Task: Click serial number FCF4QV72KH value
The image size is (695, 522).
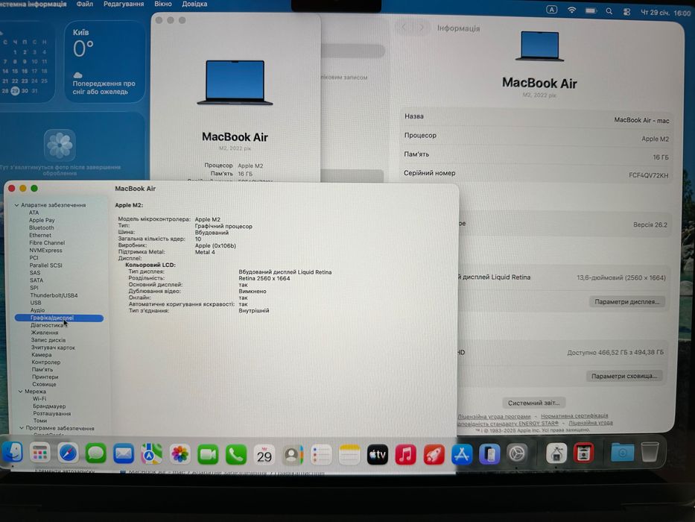Action: (x=648, y=175)
